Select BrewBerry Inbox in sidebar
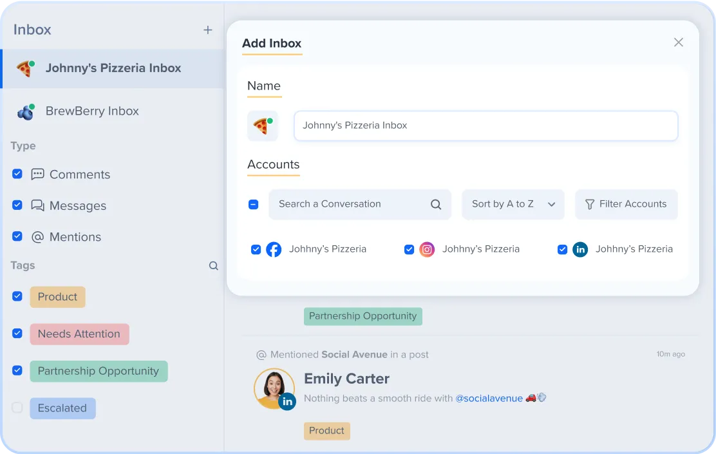This screenshot has width=716, height=454. pos(112,111)
